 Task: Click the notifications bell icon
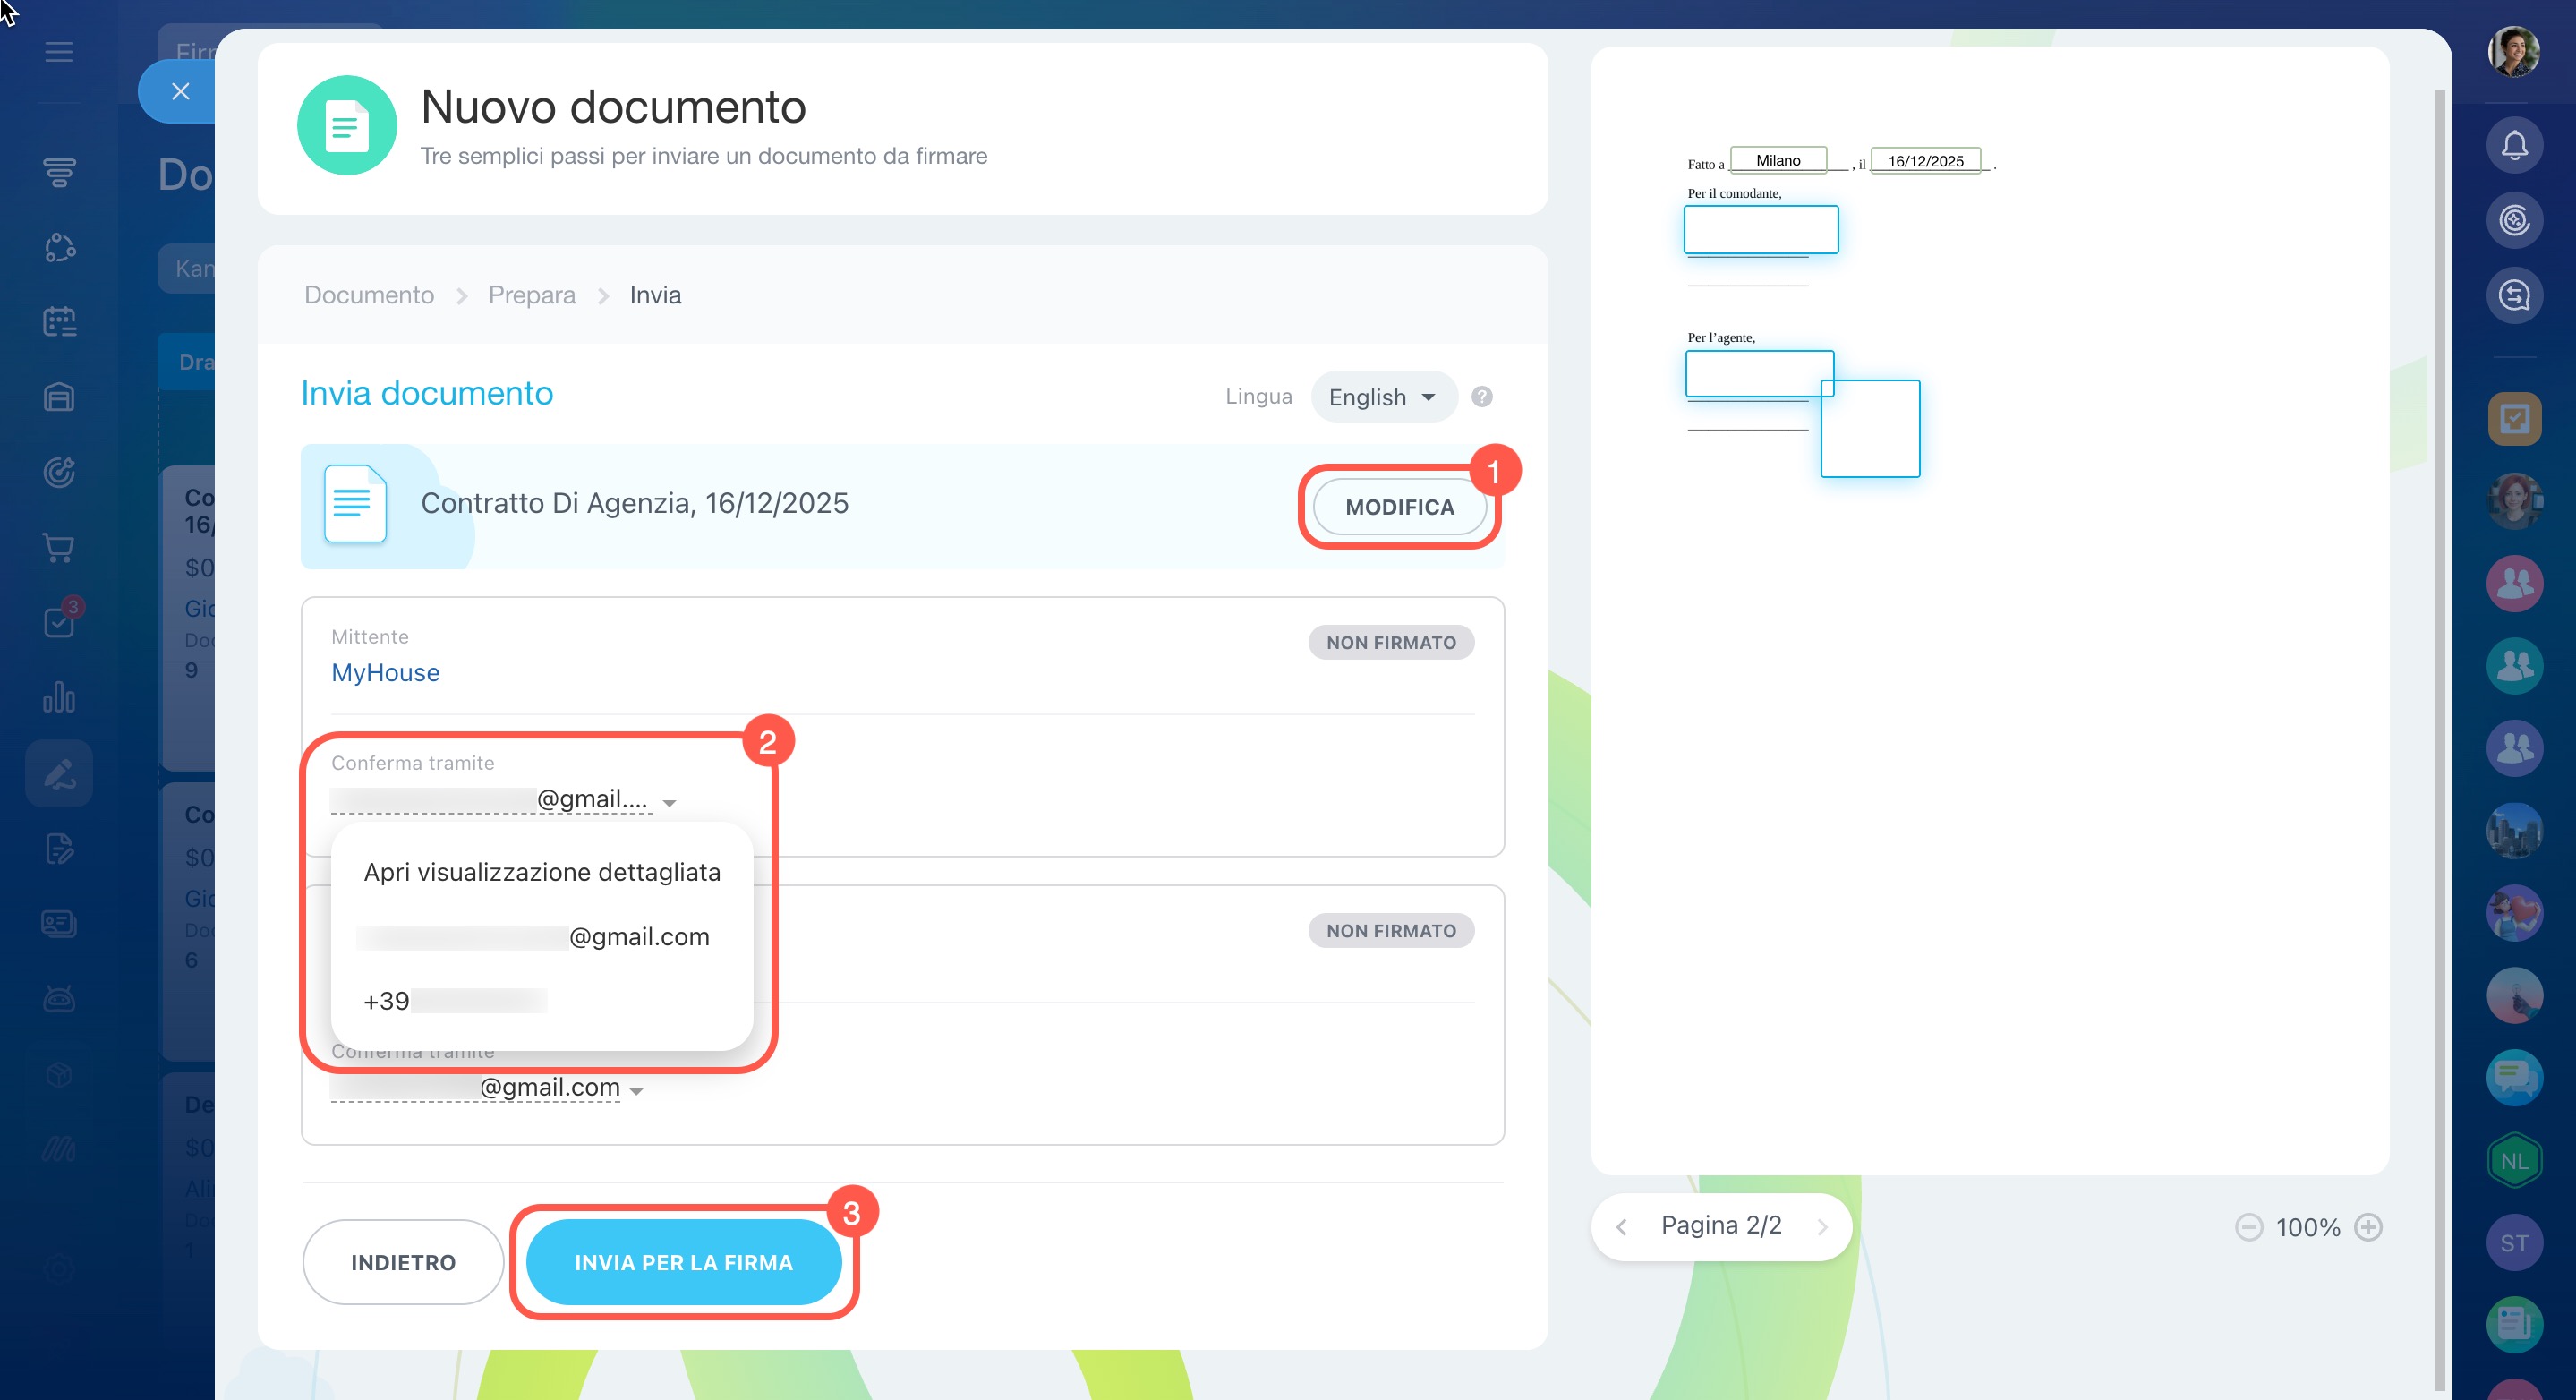[2513, 146]
